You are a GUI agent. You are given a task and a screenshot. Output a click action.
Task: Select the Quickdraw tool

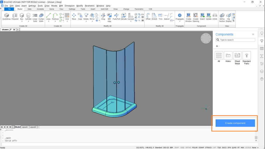coord(6,16)
